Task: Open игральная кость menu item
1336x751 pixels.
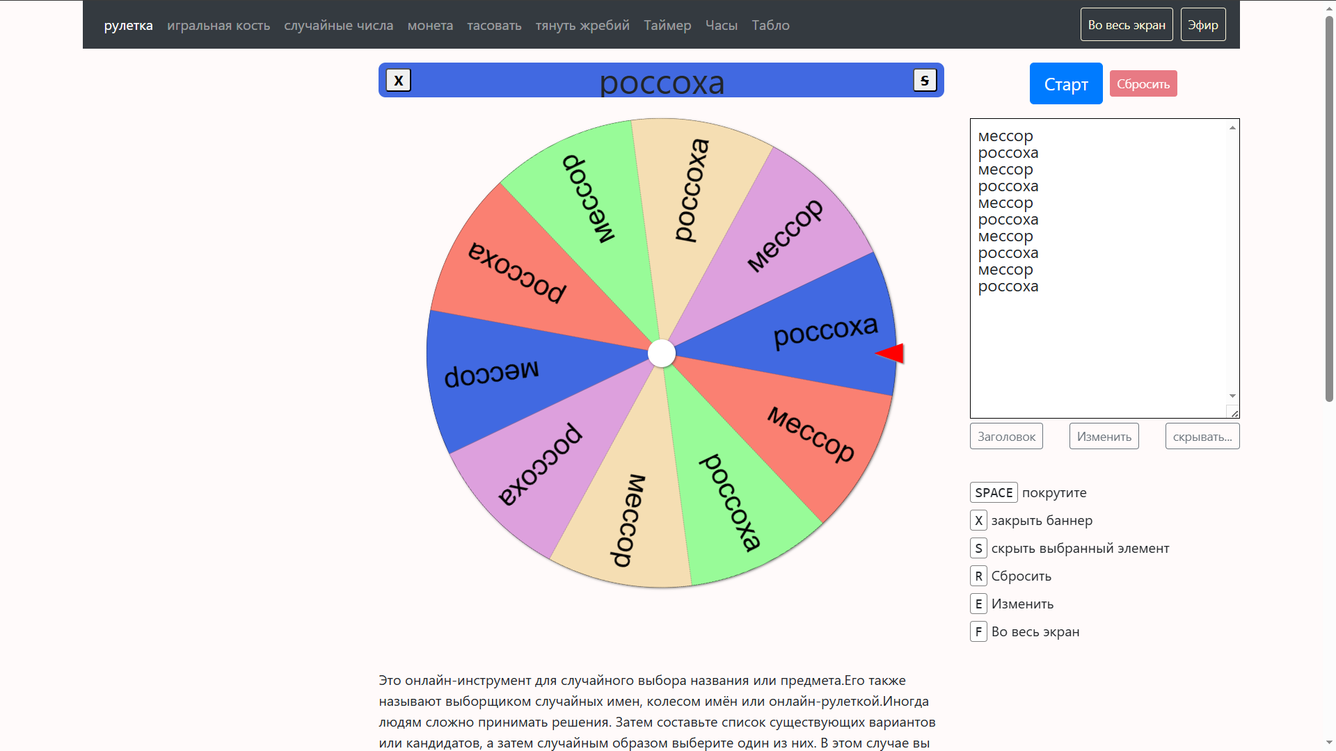Action: (x=218, y=26)
